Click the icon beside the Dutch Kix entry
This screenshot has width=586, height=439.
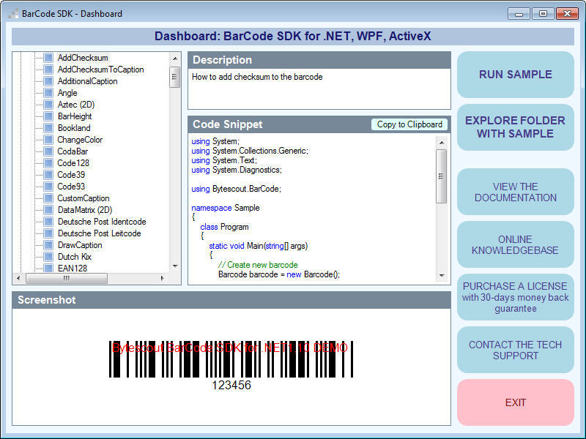(48, 257)
